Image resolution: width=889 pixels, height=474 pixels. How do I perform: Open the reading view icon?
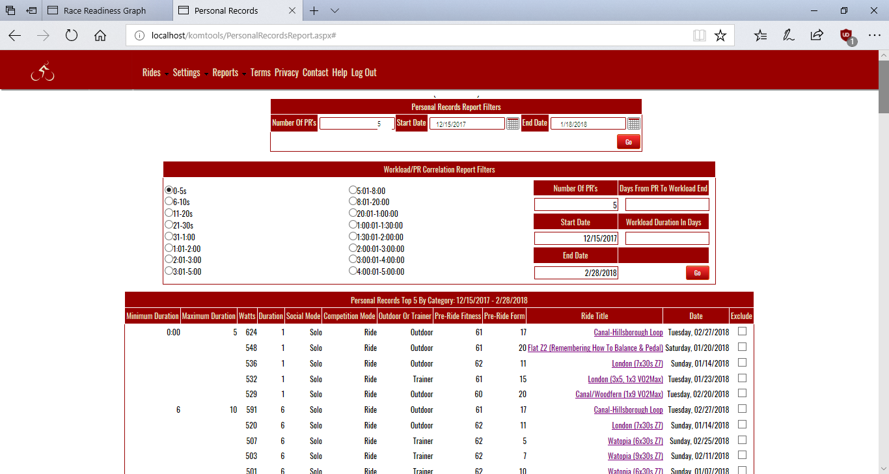700,36
